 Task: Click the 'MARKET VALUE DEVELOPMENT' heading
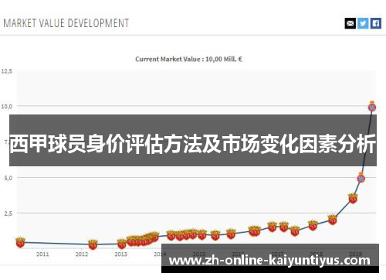click(66, 23)
